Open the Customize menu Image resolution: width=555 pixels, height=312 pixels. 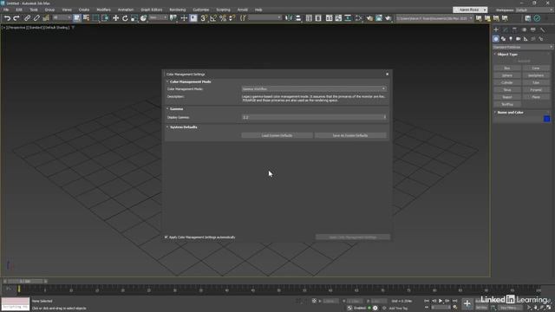pos(200,10)
